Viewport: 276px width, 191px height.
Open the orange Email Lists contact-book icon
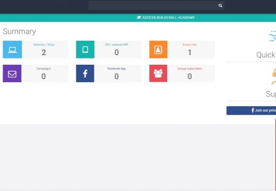tap(158, 49)
